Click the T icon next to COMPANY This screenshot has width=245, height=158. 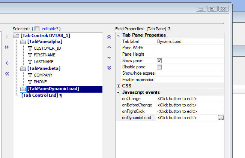click(x=30, y=75)
